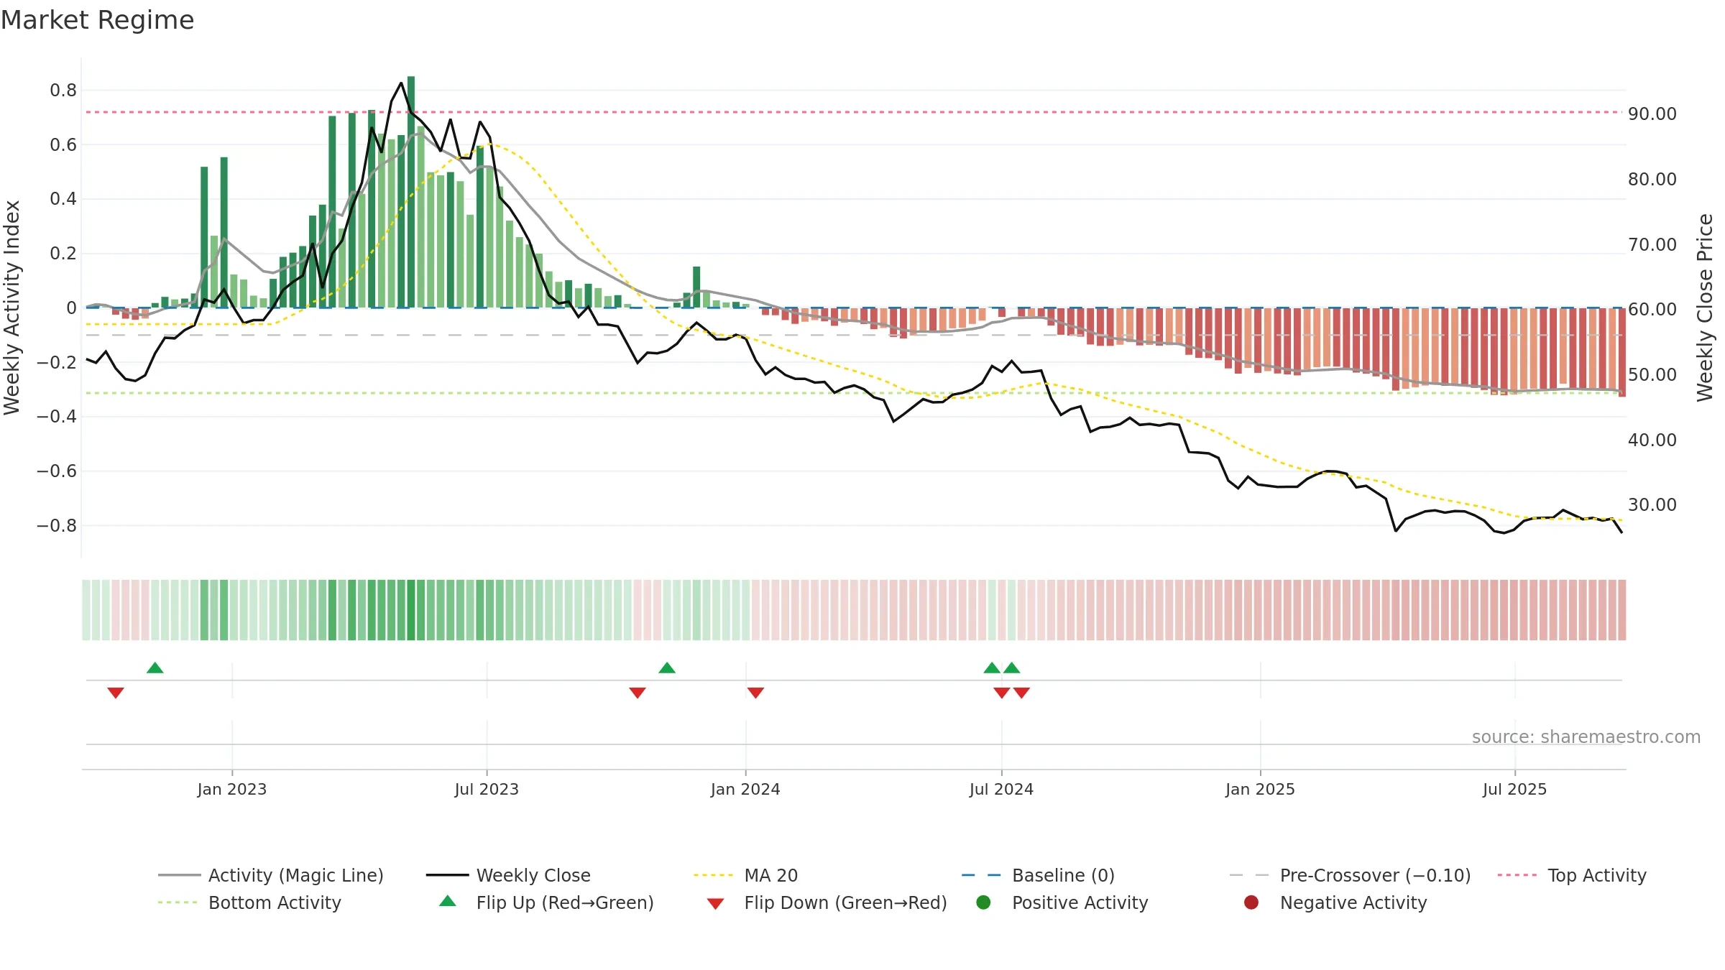Viewport: 1725px width, 970px height.
Task: Toggle Weekly Close legend entry
Action: 508,875
